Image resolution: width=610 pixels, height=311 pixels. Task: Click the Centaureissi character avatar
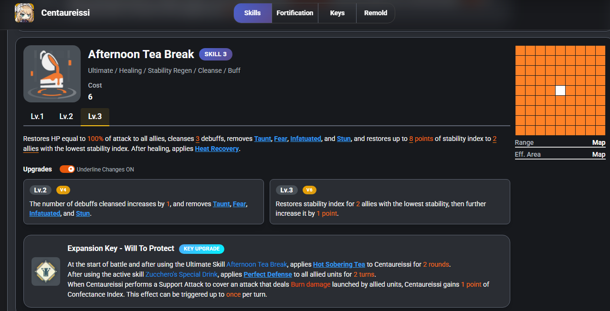(24, 13)
